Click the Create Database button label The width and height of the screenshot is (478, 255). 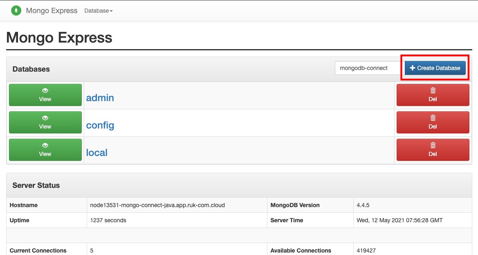point(439,68)
